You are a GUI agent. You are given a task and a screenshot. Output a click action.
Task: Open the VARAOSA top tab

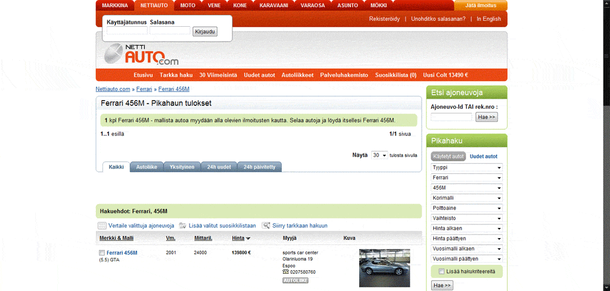(x=312, y=5)
